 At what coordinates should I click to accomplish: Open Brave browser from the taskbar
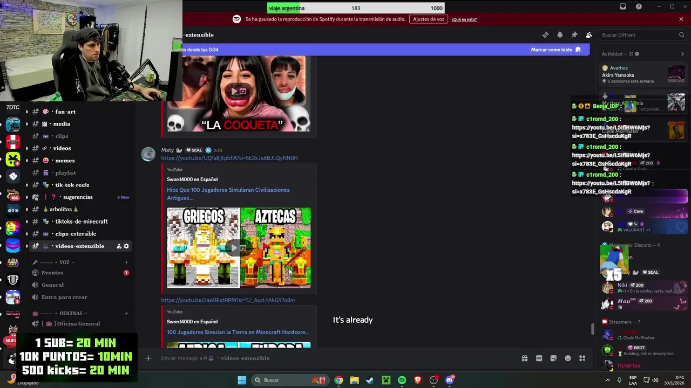pos(418,380)
